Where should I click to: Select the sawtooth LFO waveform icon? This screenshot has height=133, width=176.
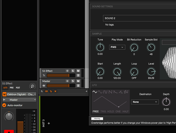(x=110, y=92)
